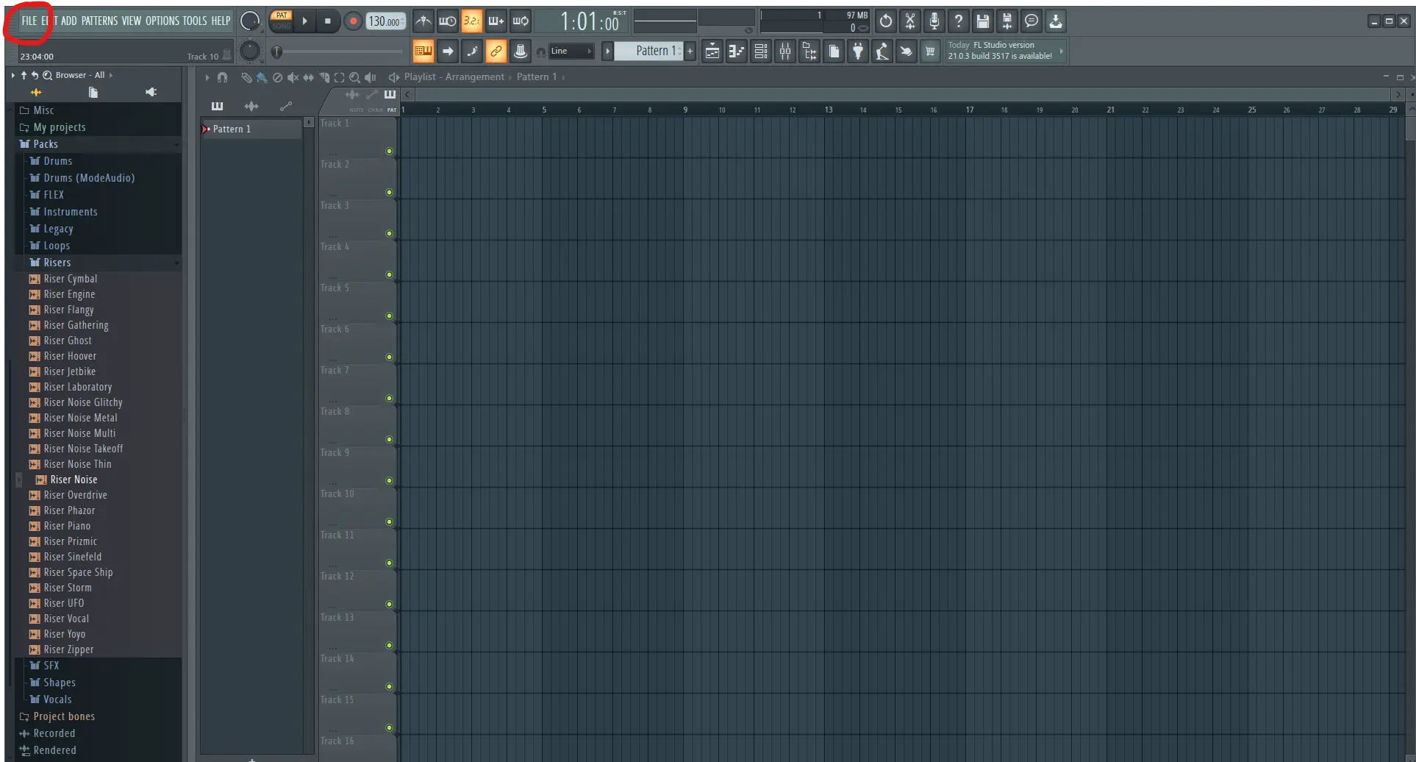Screen dimensions: 1416x762
Task: Toggle link/multilink to controllers icon
Action: 496,51
